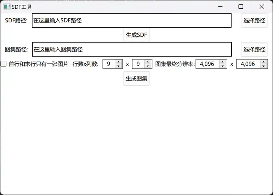This screenshot has height=195, width=273.
Task: Click first resolution field showing 4,096
Action: point(207,64)
